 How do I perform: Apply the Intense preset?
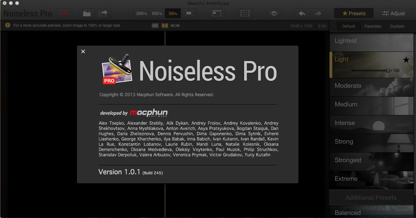pyautogui.click(x=371, y=124)
